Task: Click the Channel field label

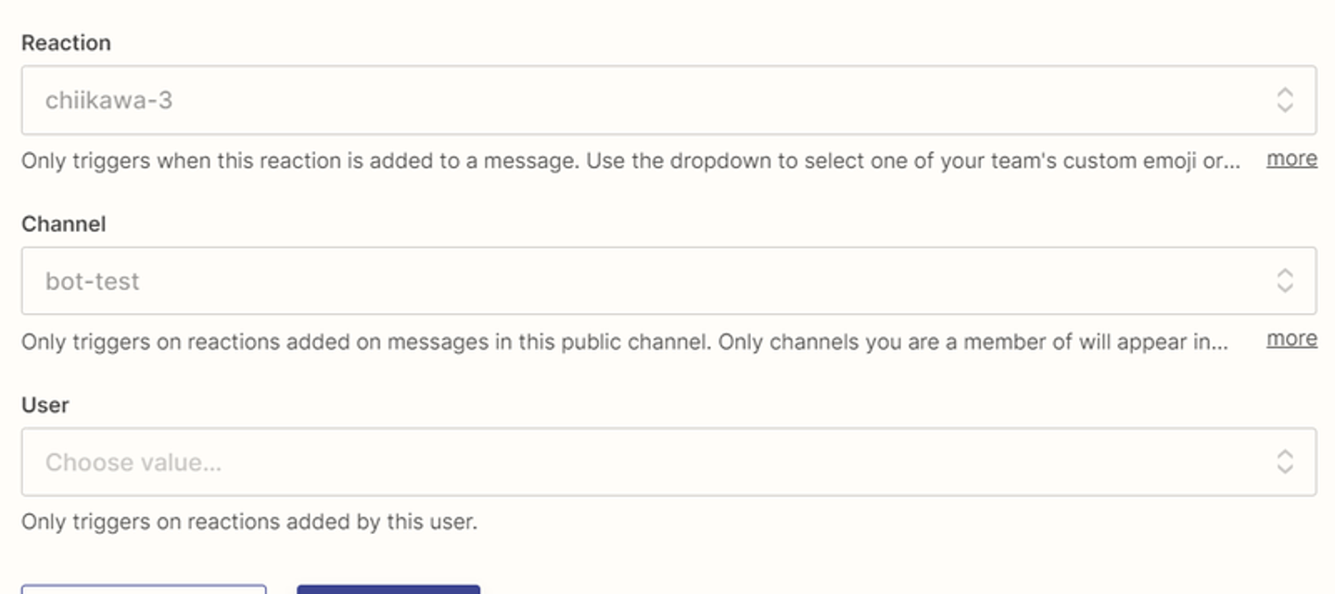Action: pos(63,224)
